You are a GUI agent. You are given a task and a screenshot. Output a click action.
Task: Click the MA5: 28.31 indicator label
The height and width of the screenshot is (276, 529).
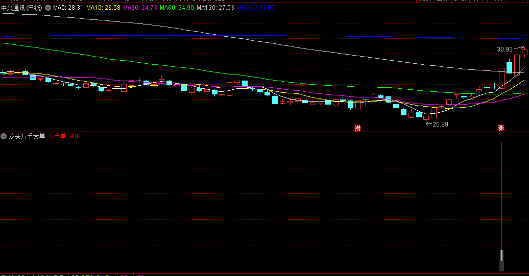pyautogui.click(x=68, y=8)
